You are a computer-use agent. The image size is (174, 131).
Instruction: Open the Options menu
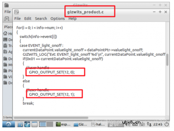[57, 19]
